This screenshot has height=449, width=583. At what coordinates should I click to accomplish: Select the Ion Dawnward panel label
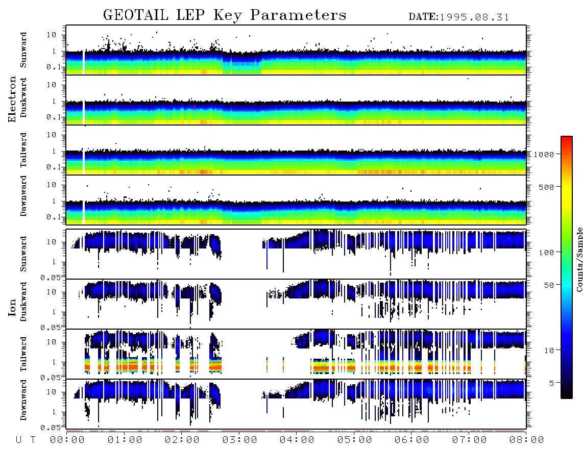[x=23, y=400]
